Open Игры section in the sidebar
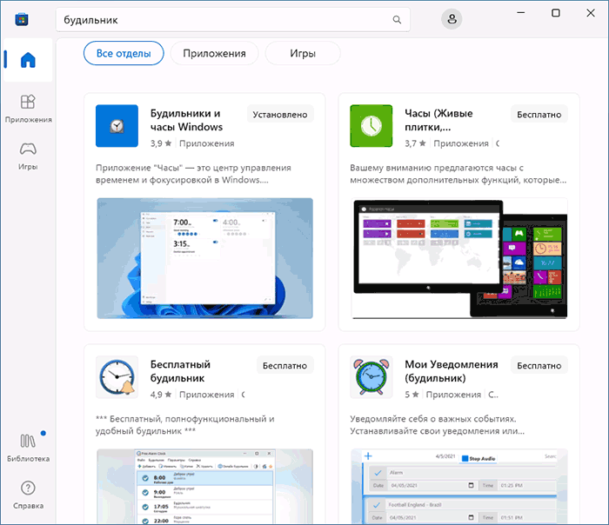 click(x=28, y=156)
